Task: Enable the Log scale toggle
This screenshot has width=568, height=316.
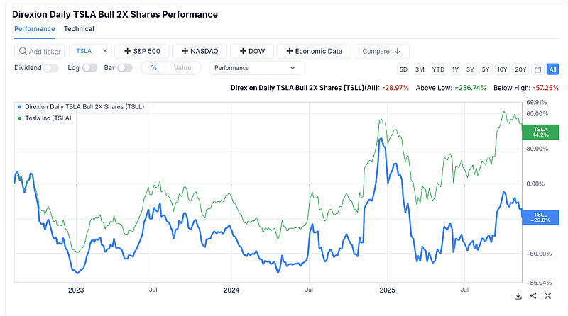Action: tap(89, 68)
